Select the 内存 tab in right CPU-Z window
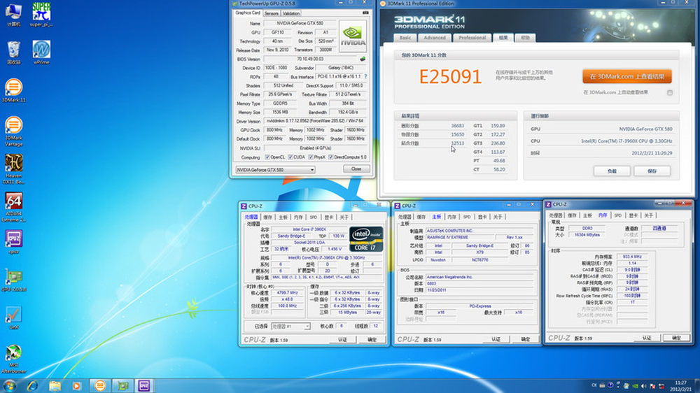Screen dimensions: 700x393 603,215
